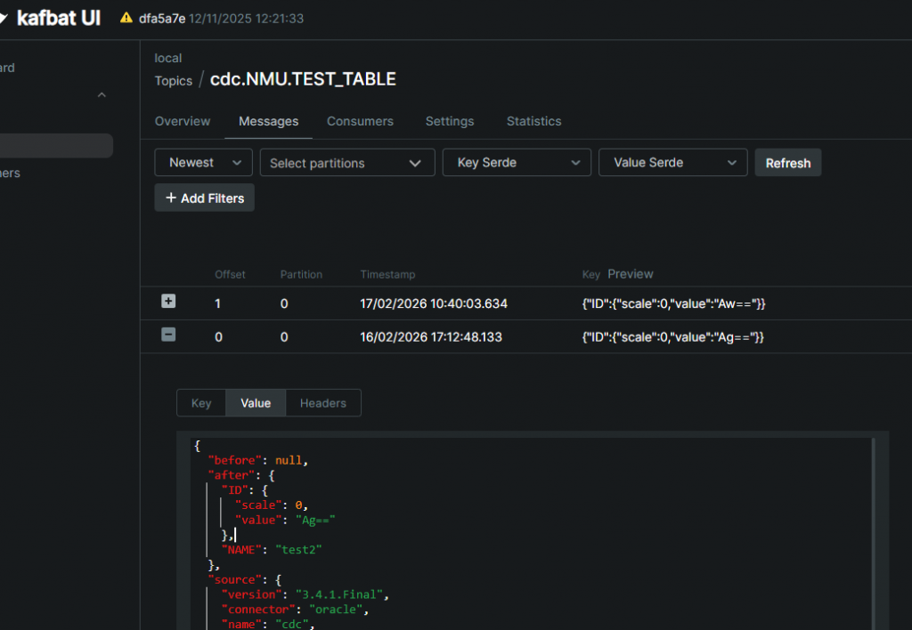Show the message Headers tab
The image size is (912, 630).
(322, 403)
